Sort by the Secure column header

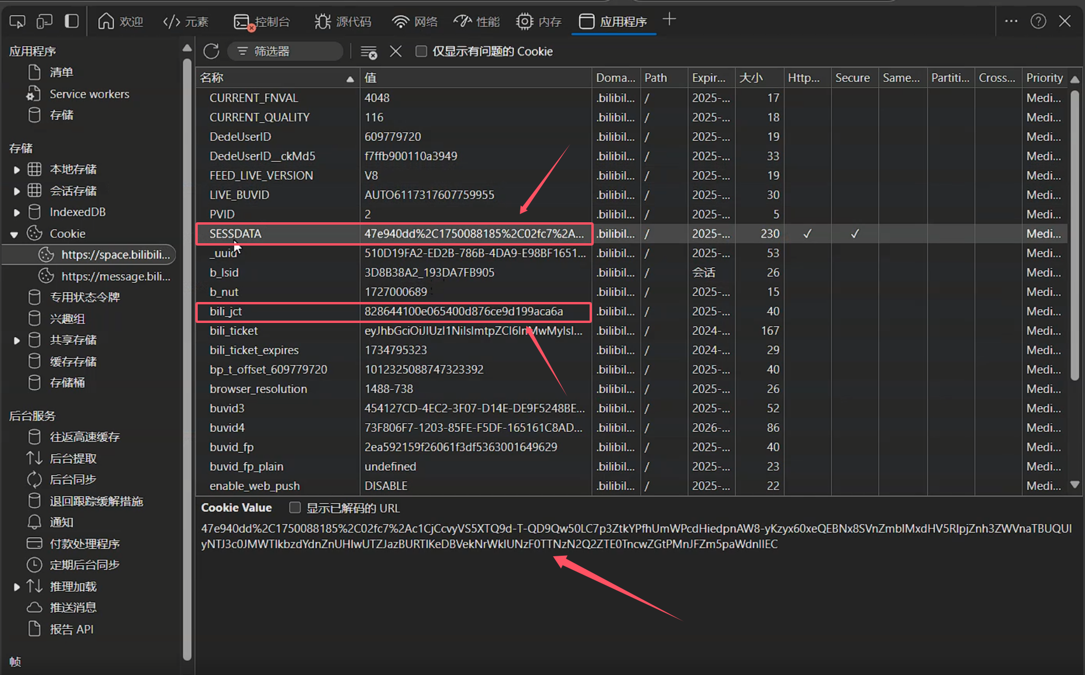[854, 78]
